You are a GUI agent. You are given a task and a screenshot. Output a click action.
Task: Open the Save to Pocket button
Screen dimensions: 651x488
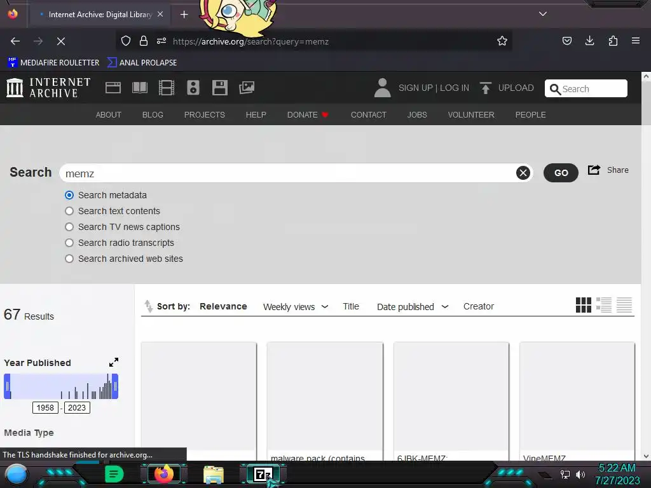[x=566, y=41]
